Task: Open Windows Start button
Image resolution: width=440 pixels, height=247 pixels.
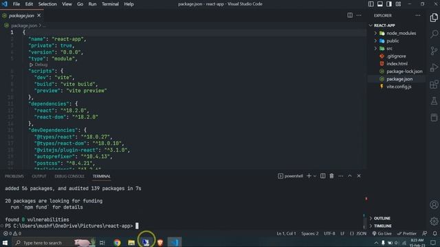Action: click(x=5, y=242)
